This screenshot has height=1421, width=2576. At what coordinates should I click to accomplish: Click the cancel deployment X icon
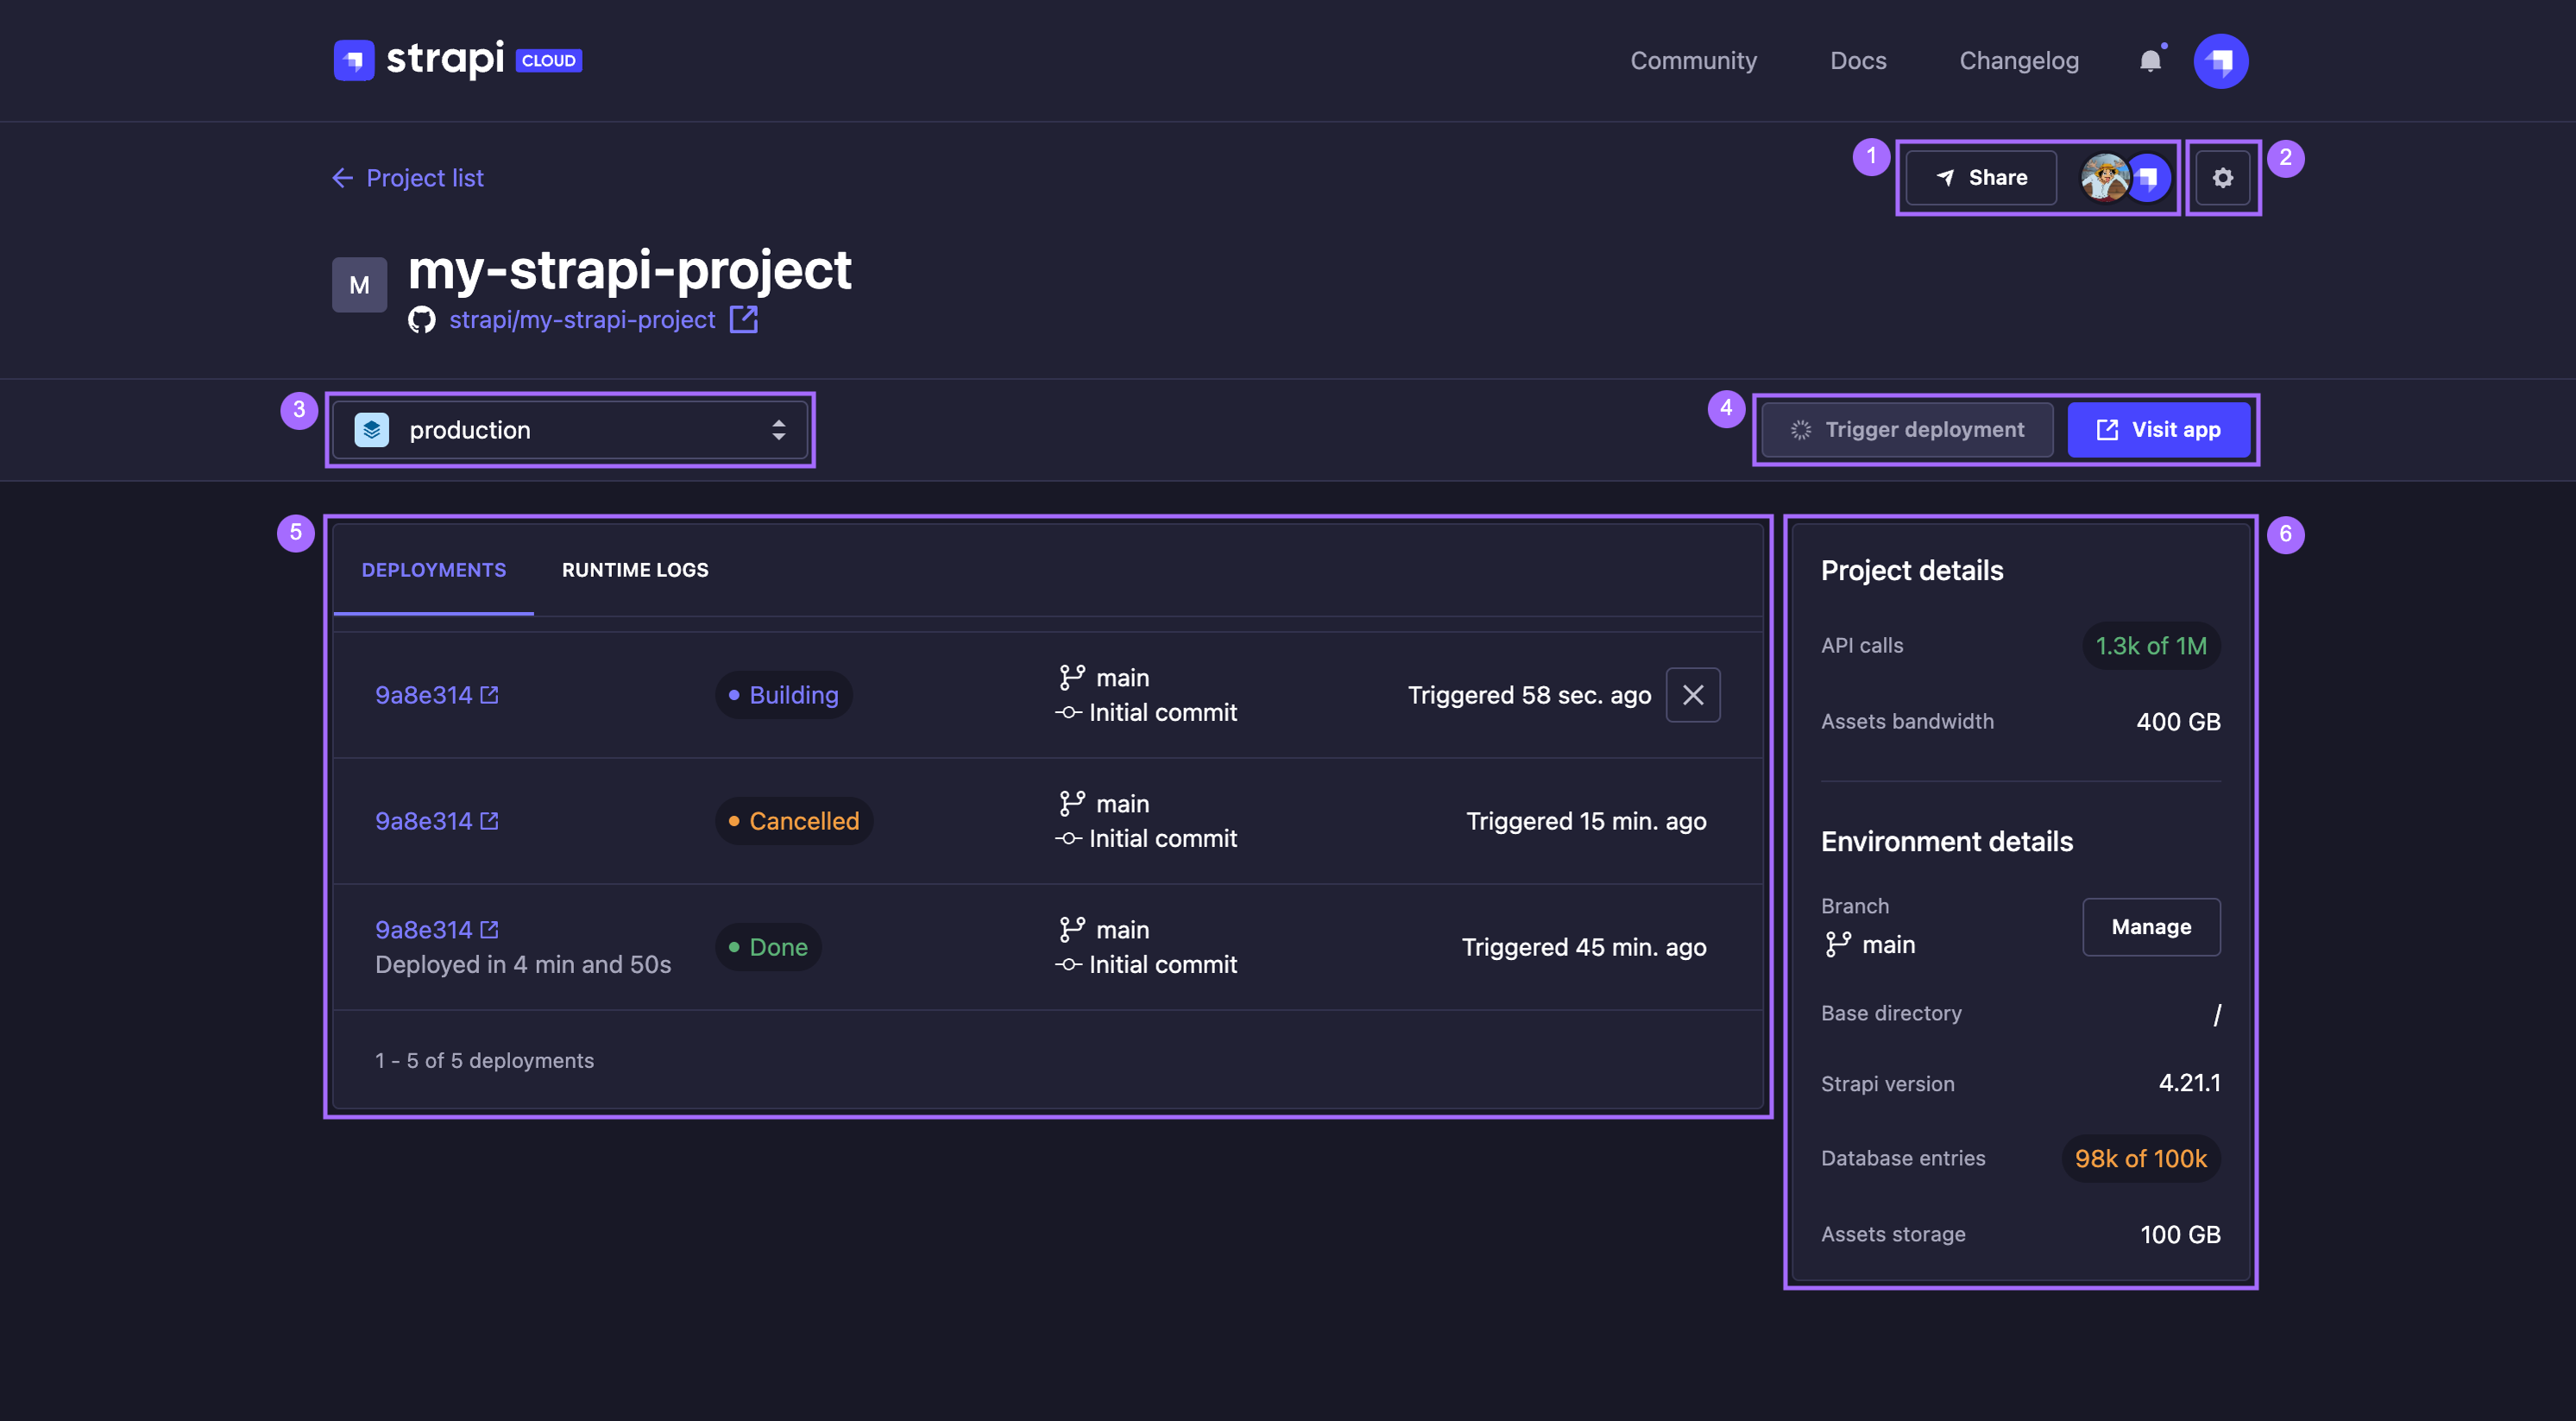point(1693,693)
